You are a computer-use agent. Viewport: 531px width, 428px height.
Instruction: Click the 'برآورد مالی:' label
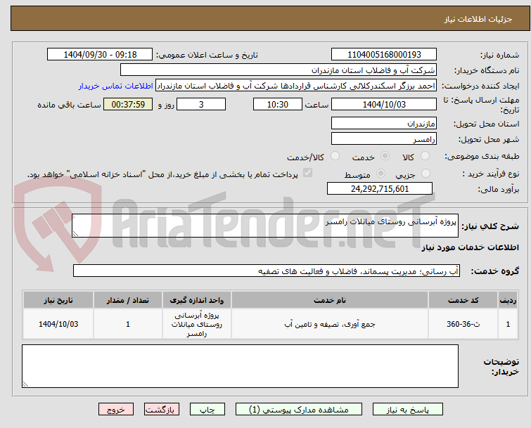tap(498, 189)
